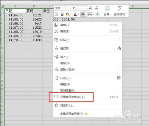The image size is (149, 126).
Task: Choose 删除(D) from context menu
Action: pyautogui.click(x=87, y=63)
